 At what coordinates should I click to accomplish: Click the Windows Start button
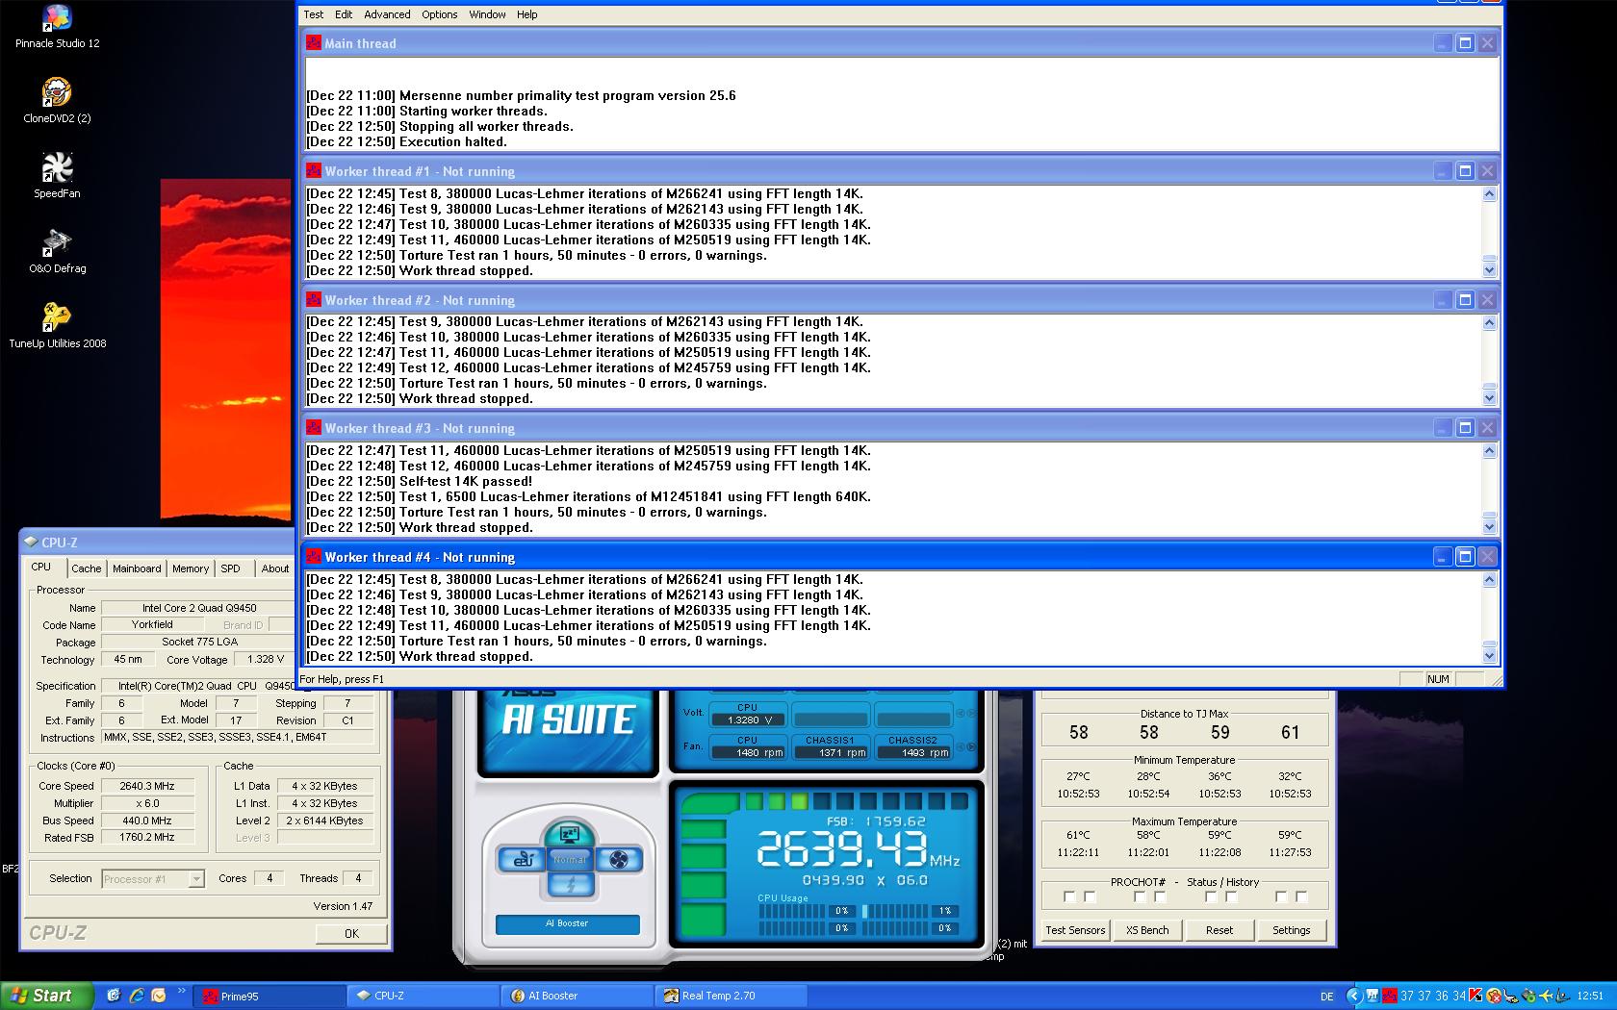pos(47,996)
